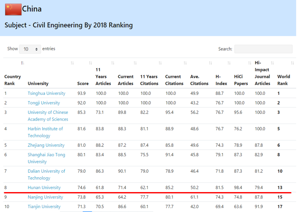The width and height of the screenshot is (297, 212).
Task: Sort by Ave. Citations column
Action: pos(199,80)
